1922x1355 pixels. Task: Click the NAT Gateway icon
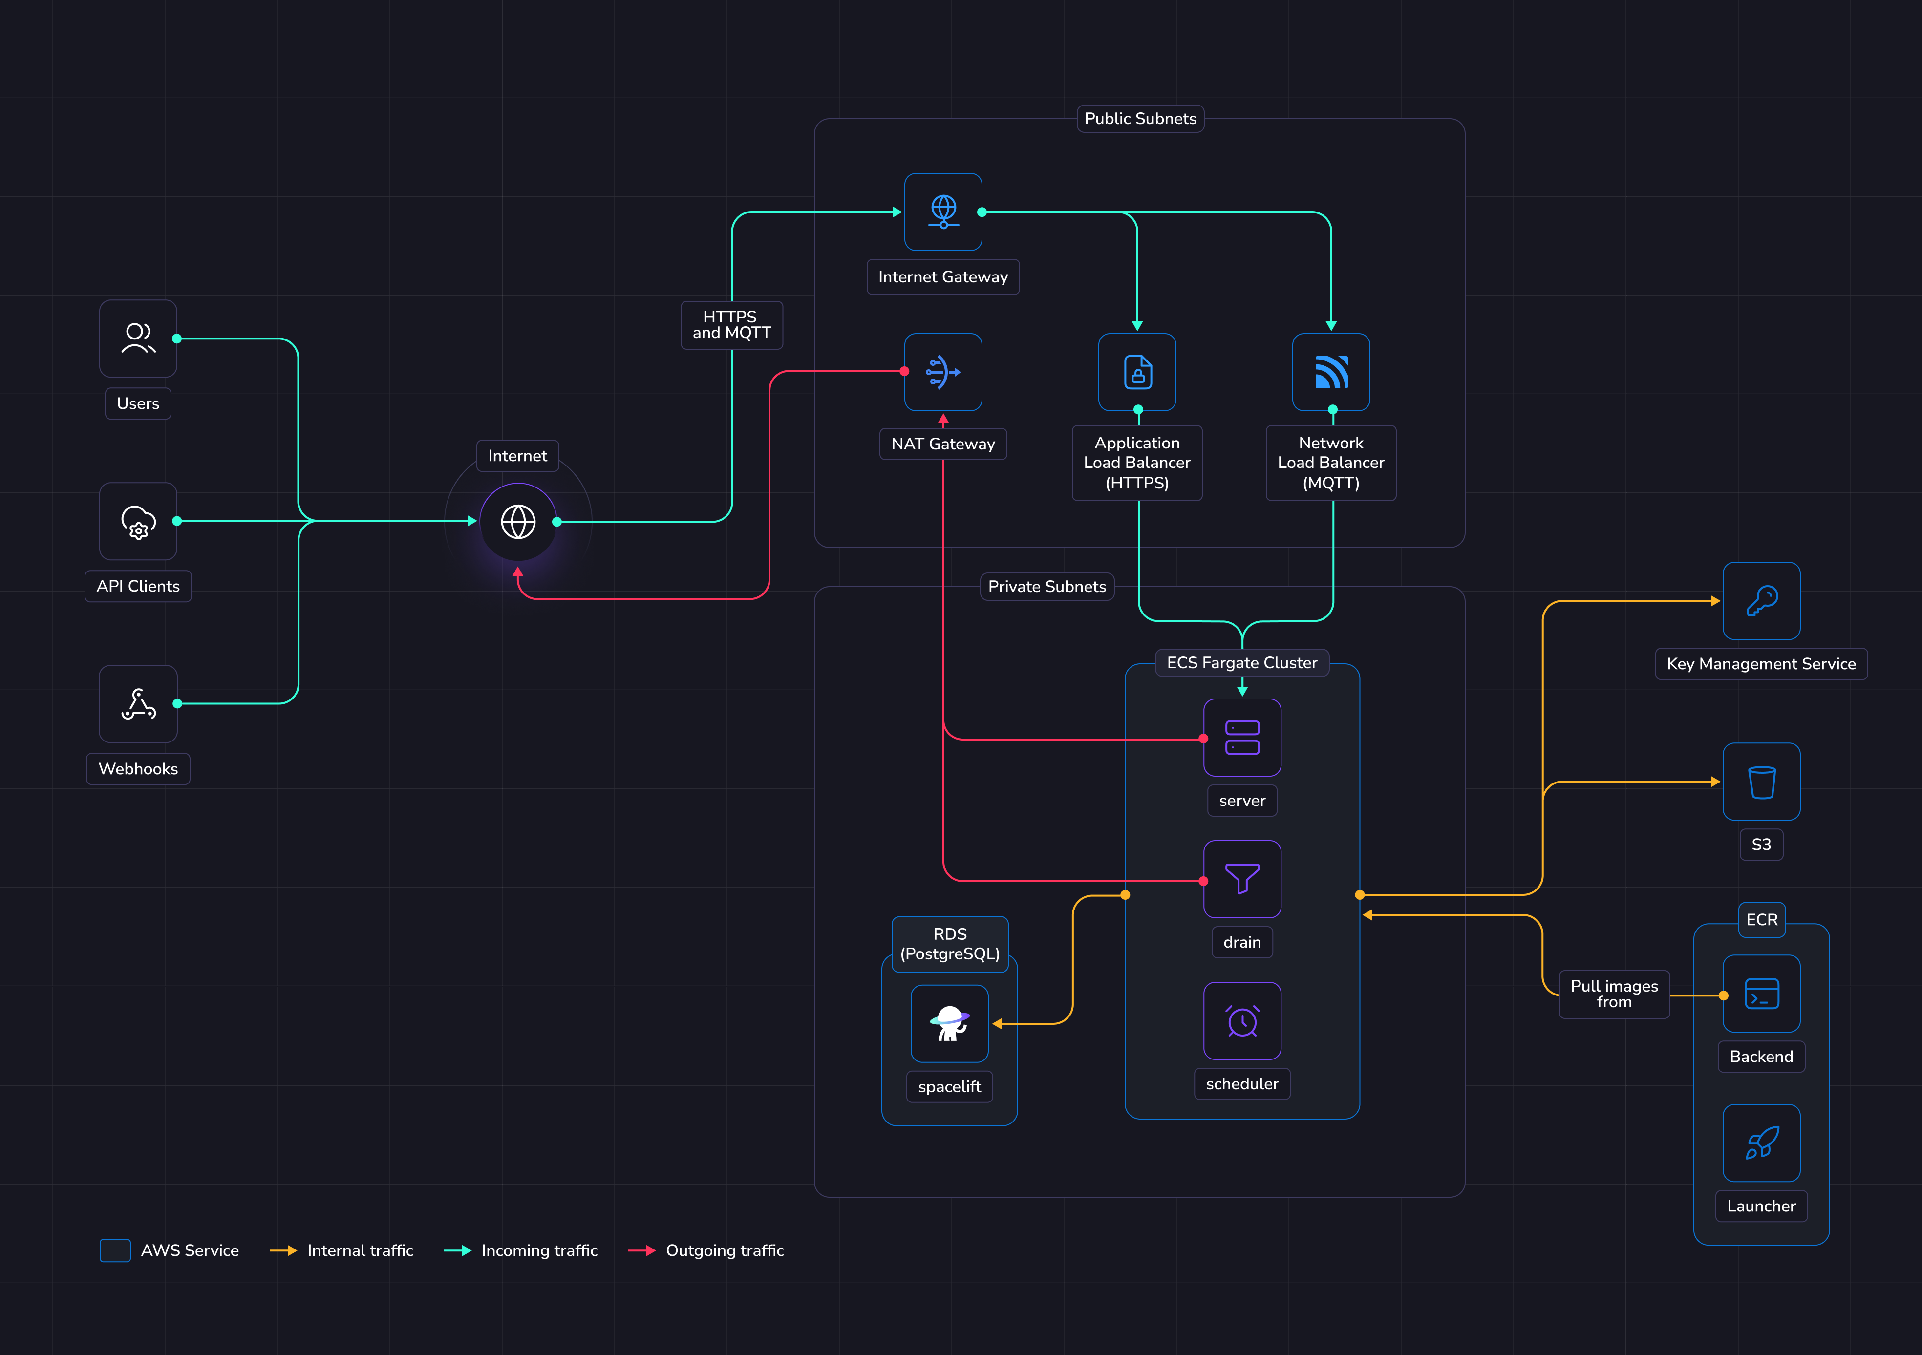click(x=943, y=372)
